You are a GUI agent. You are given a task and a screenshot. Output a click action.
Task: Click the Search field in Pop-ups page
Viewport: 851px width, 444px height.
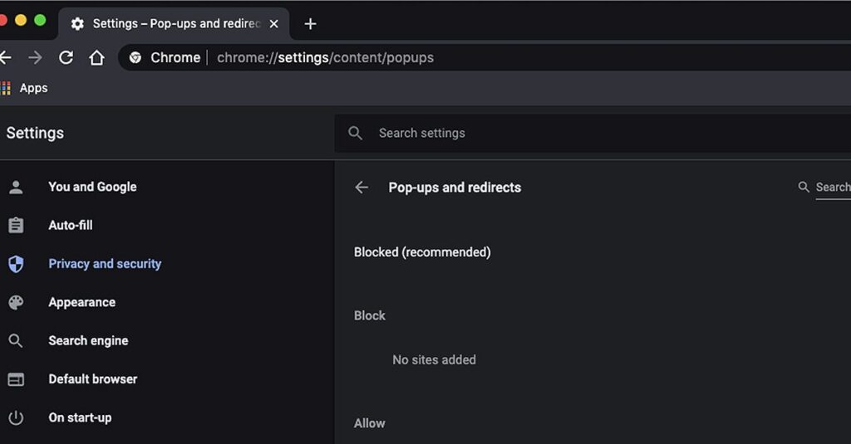coord(833,188)
